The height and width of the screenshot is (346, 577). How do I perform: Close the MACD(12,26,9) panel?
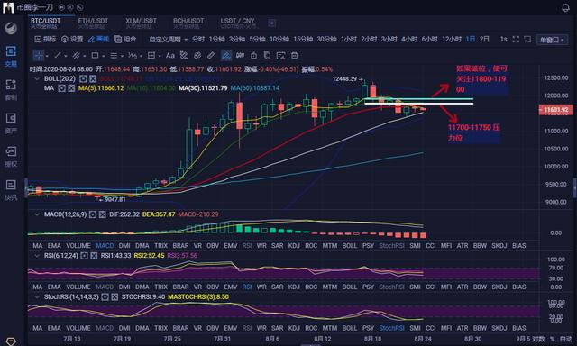(102, 214)
